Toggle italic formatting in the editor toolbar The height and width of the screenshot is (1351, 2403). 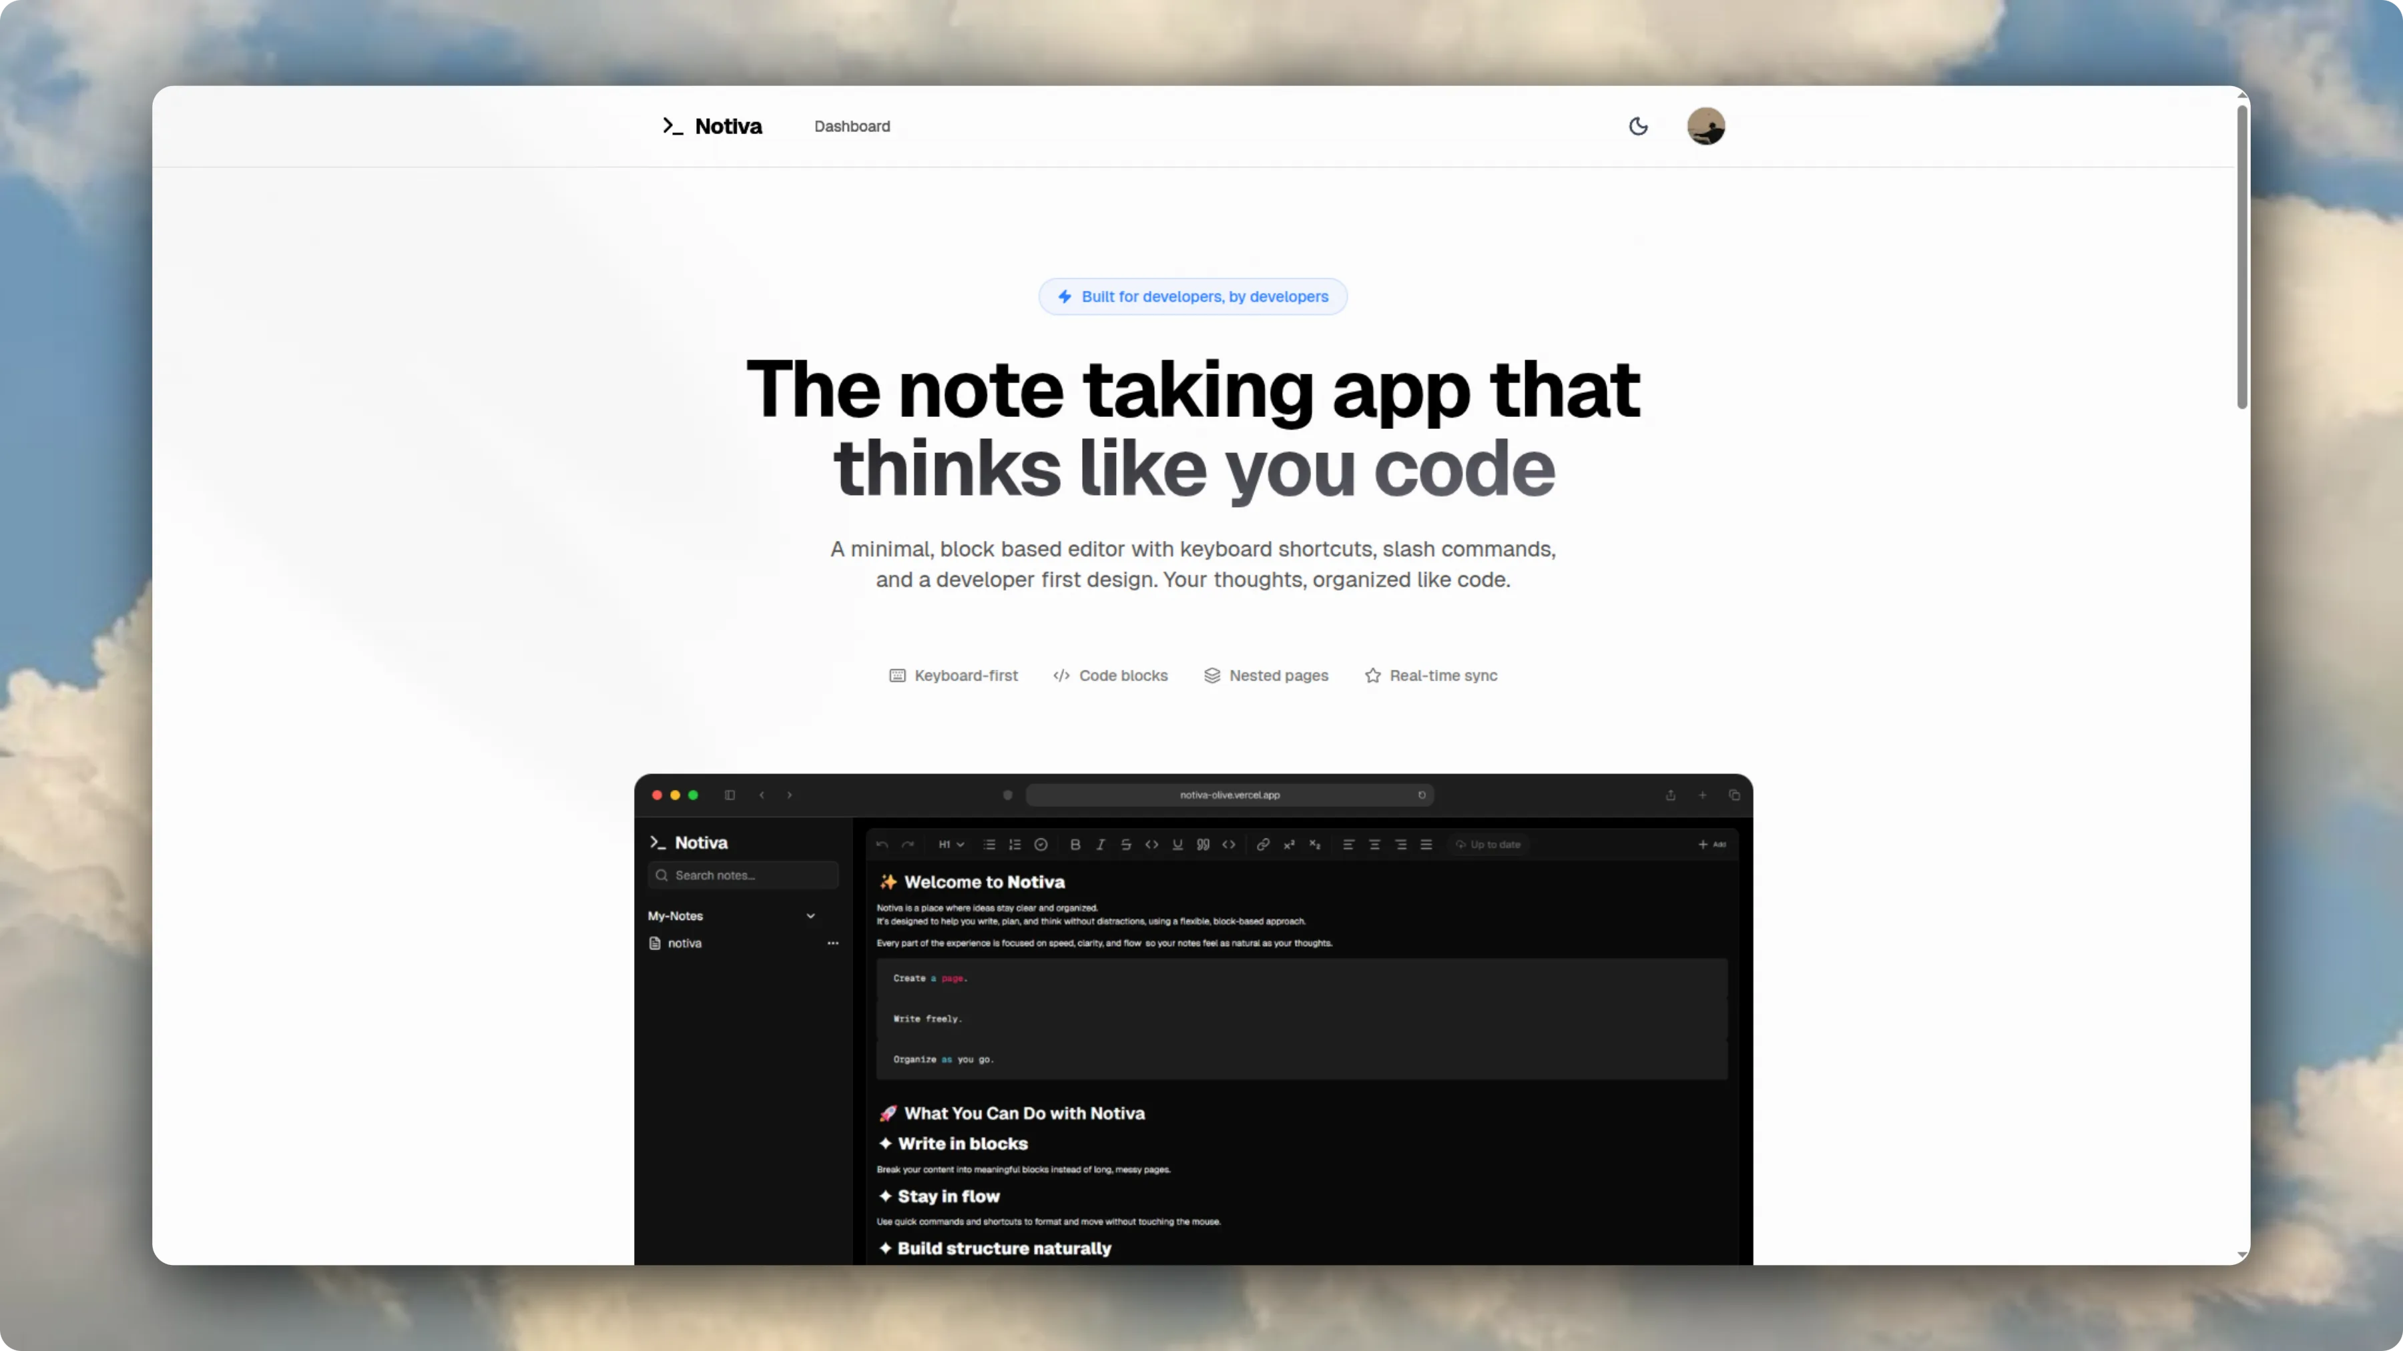(x=1101, y=845)
